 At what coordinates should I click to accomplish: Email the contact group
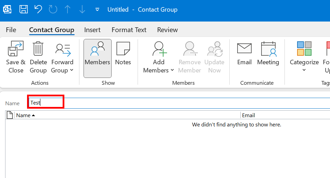point(244,54)
